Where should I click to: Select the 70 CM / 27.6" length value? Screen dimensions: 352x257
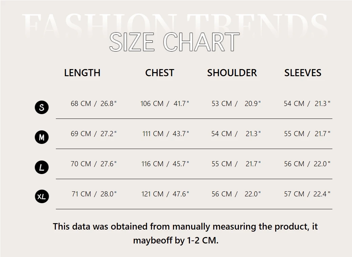click(x=93, y=164)
